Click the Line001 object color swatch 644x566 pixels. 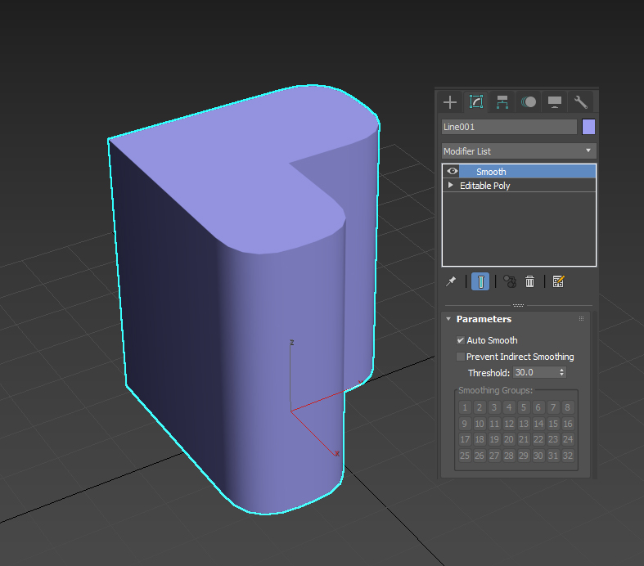588,127
